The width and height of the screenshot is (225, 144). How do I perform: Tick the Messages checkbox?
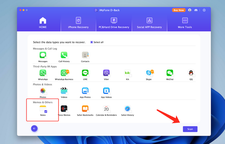[46, 58]
